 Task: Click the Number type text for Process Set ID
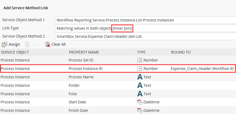[x=151, y=60]
